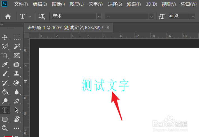Select the Frame tool
This screenshot has width=199, height=137.
tap(17, 55)
